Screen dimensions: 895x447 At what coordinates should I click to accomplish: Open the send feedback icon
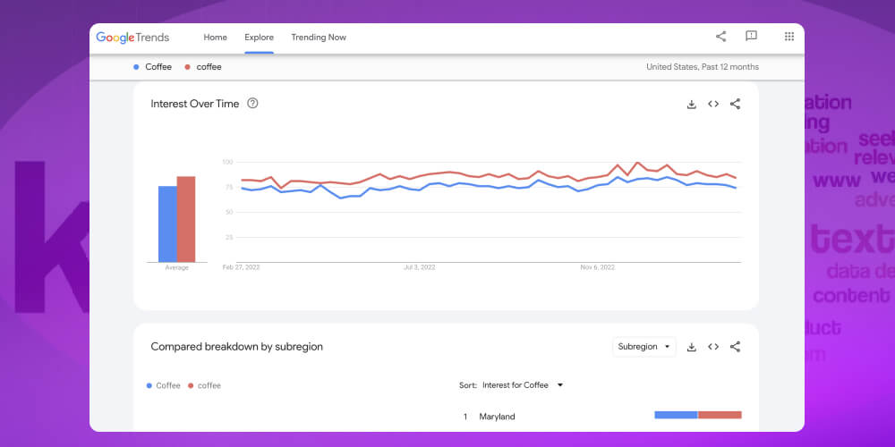pyautogui.click(x=751, y=36)
